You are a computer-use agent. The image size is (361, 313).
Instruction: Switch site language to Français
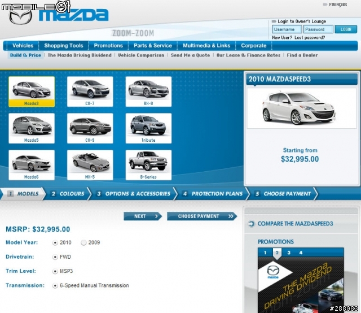click(x=338, y=5)
